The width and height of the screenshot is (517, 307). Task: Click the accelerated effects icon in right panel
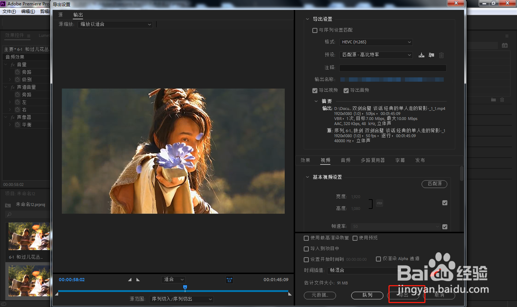click(x=505, y=45)
